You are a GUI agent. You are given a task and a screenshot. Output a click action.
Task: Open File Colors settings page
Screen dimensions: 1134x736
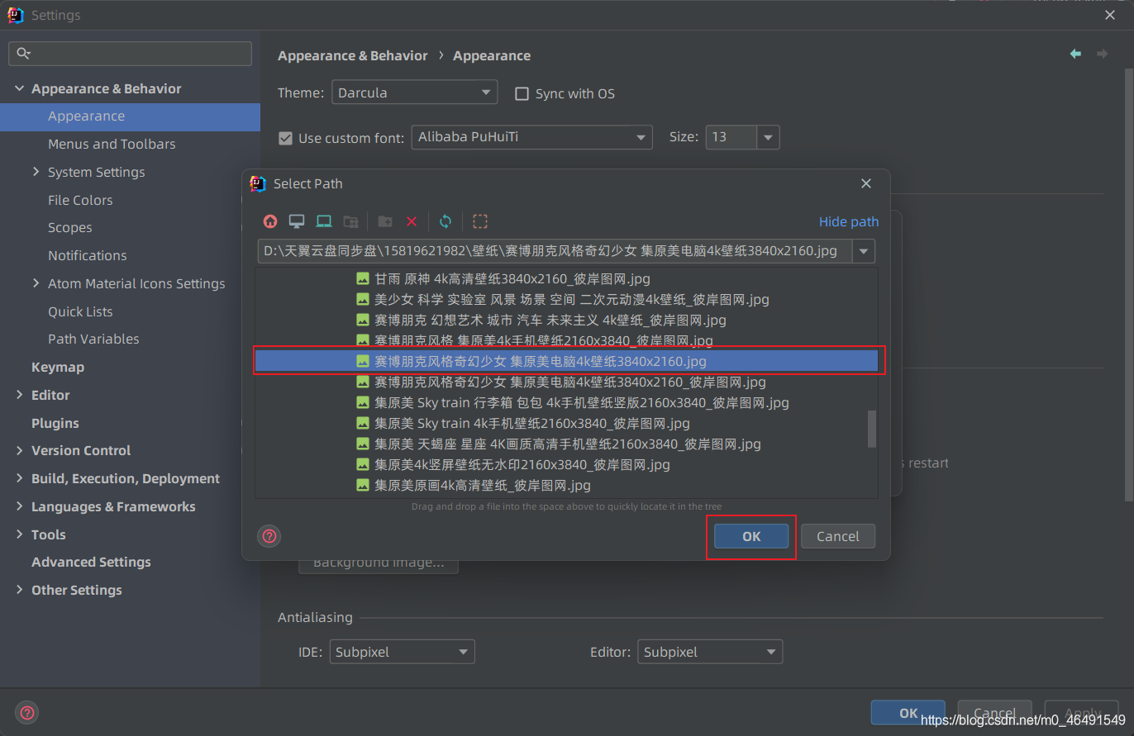(x=80, y=200)
